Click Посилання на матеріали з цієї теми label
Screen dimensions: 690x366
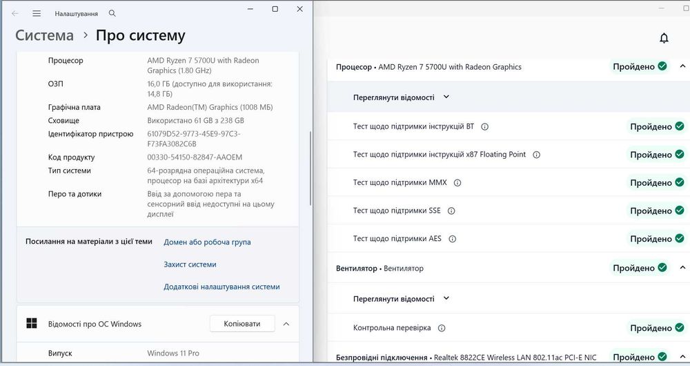89,242
